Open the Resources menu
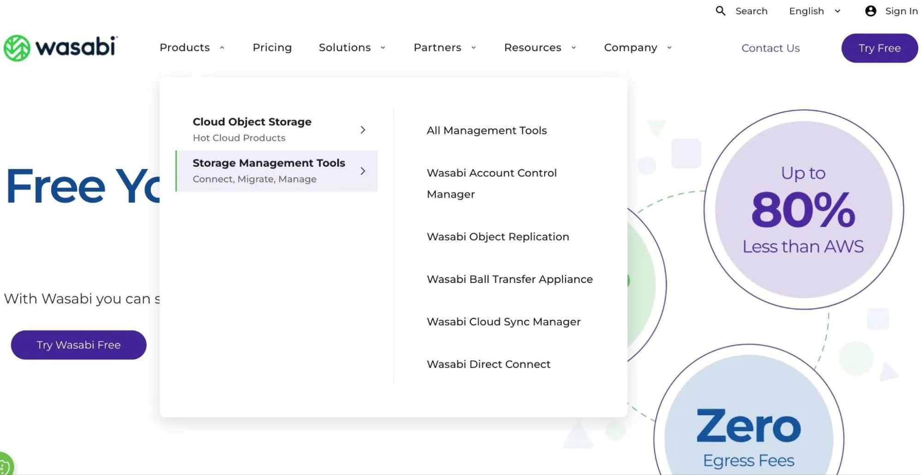The image size is (921, 475). pyautogui.click(x=533, y=47)
